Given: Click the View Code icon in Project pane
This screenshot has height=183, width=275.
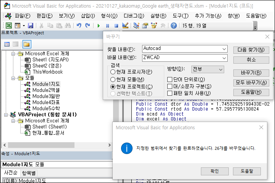Looking at the screenshot, I should [7, 44].
